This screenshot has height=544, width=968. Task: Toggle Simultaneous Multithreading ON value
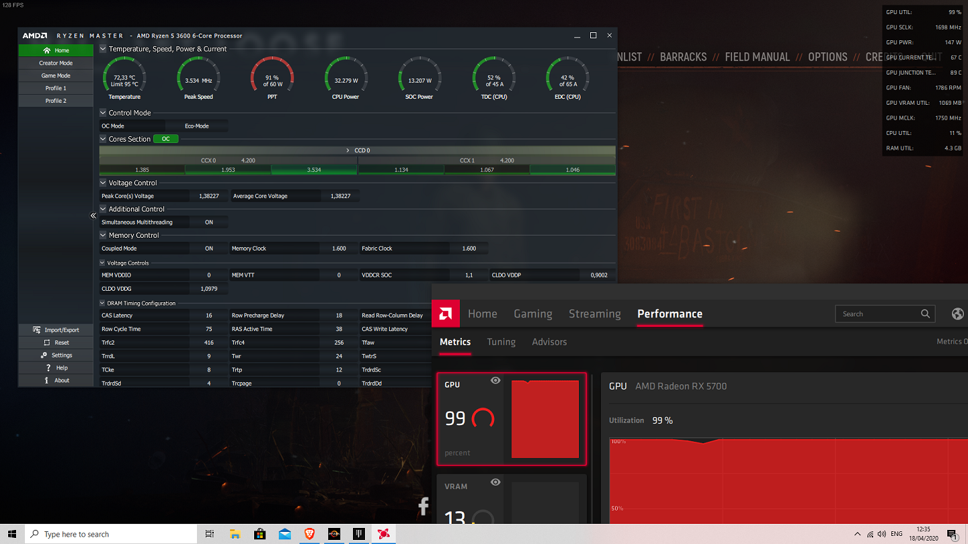[x=209, y=222]
